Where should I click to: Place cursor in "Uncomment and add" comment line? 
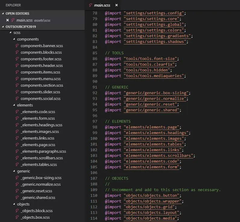[163, 190]
